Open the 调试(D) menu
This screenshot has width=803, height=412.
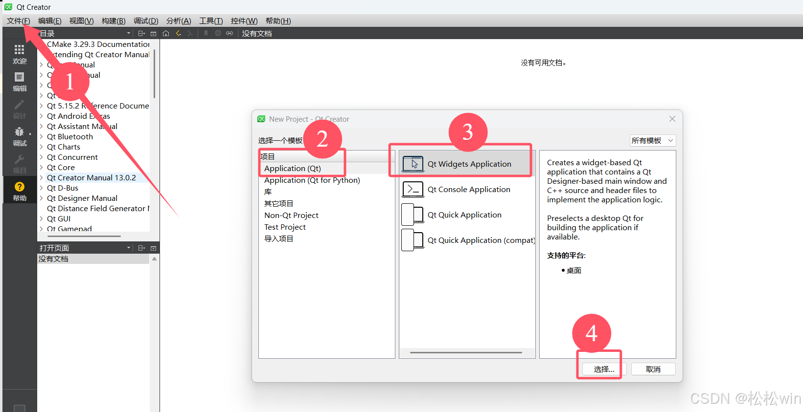click(x=146, y=21)
